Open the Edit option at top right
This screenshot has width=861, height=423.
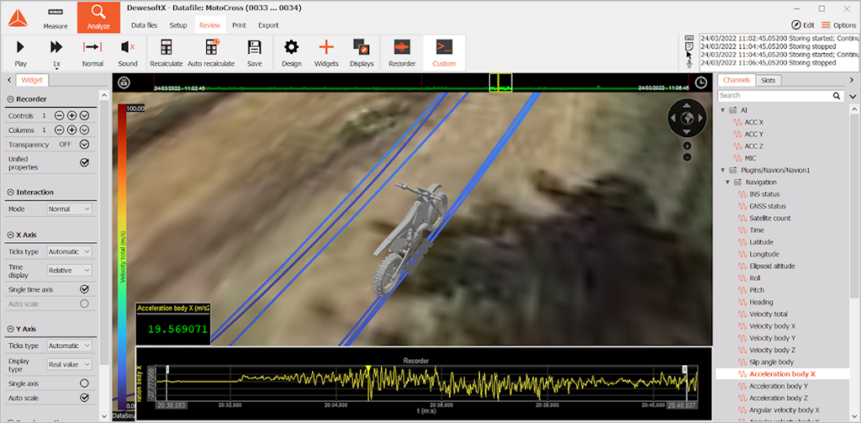coord(802,24)
